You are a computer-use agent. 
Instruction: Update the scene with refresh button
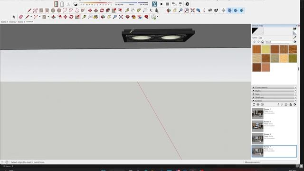point(254,104)
